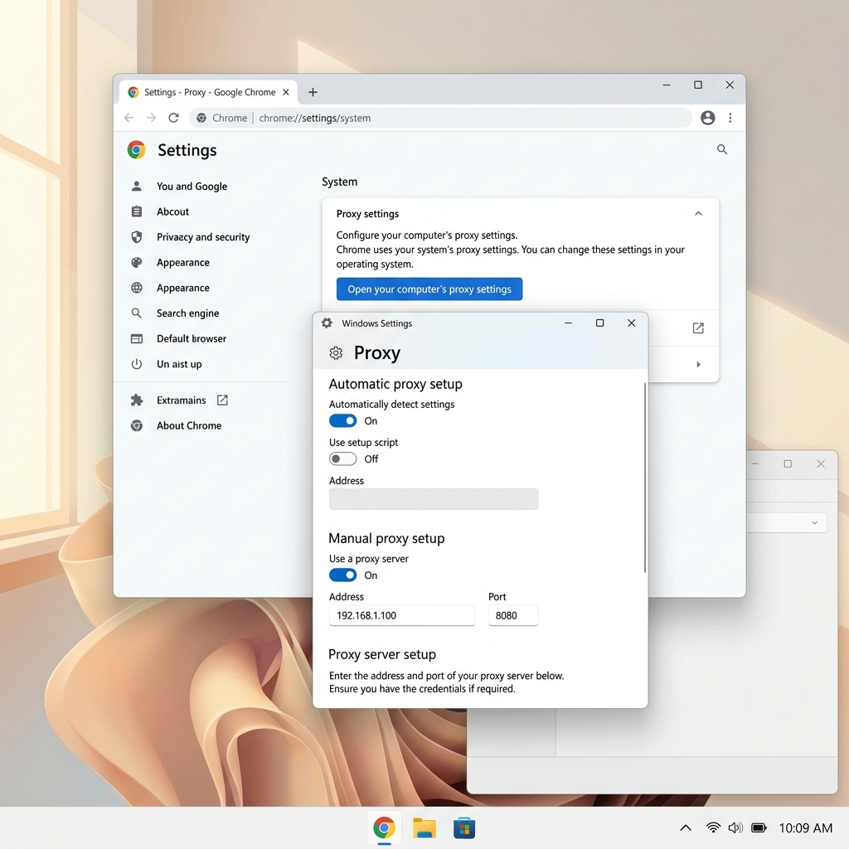Viewport: 849px width, 849px height.
Task: Click the proxy Address field 192.168.1.100
Action: tap(402, 616)
